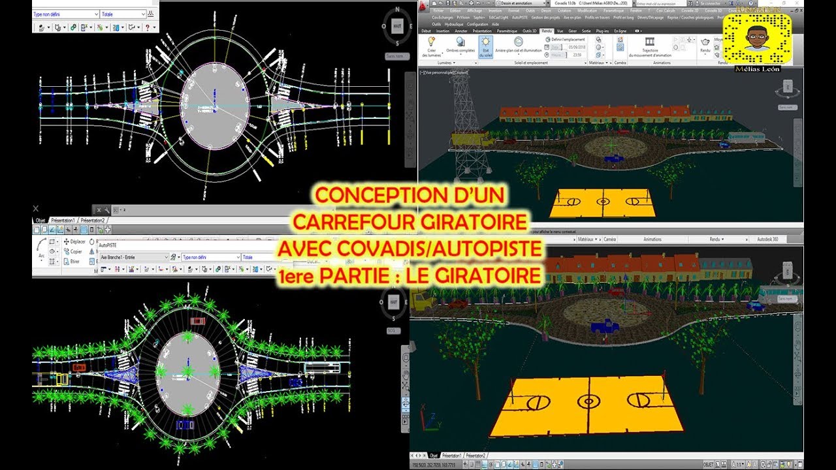Switch to the Début ribbon tab
Viewport: 836px width, 470px height.
pyautogui.click(x=426, y=31)
